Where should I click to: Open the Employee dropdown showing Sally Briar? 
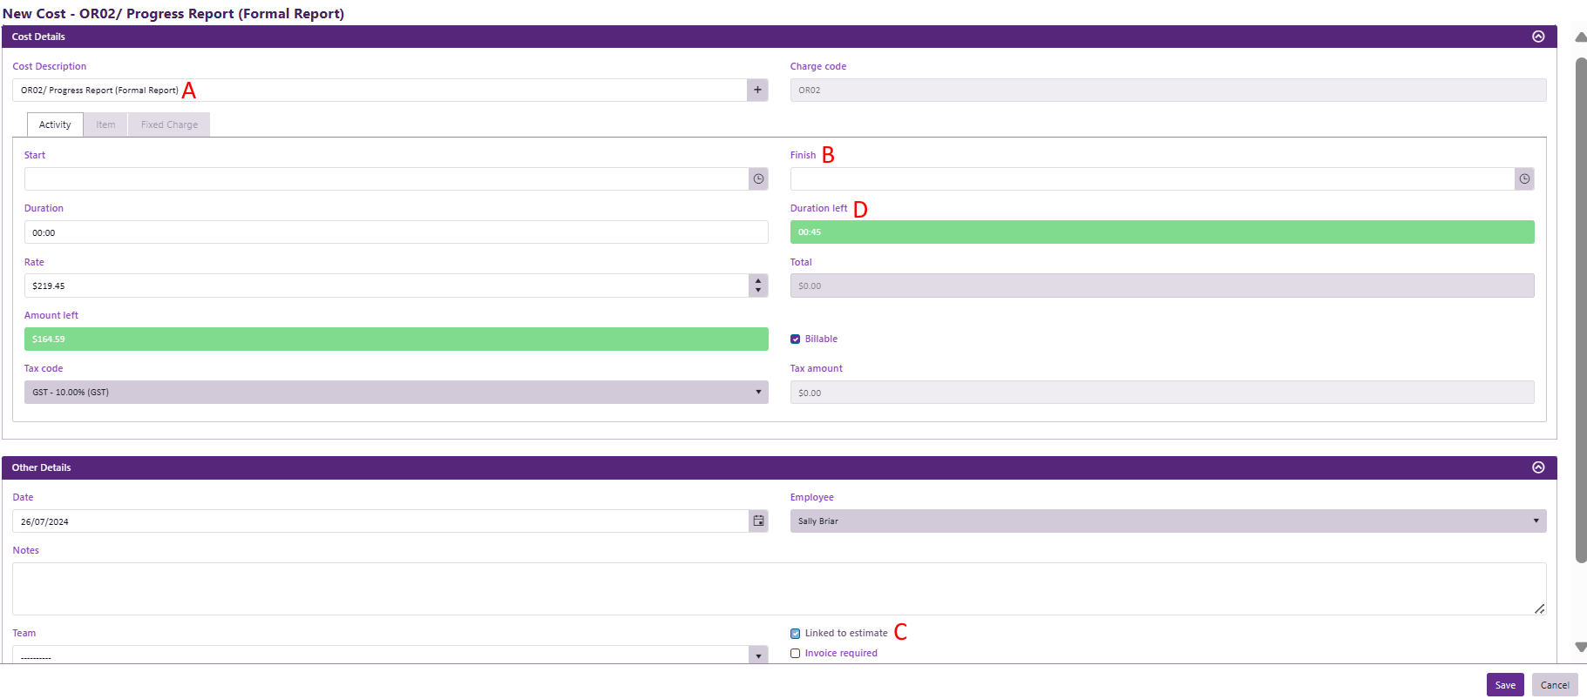[1168, 521]
